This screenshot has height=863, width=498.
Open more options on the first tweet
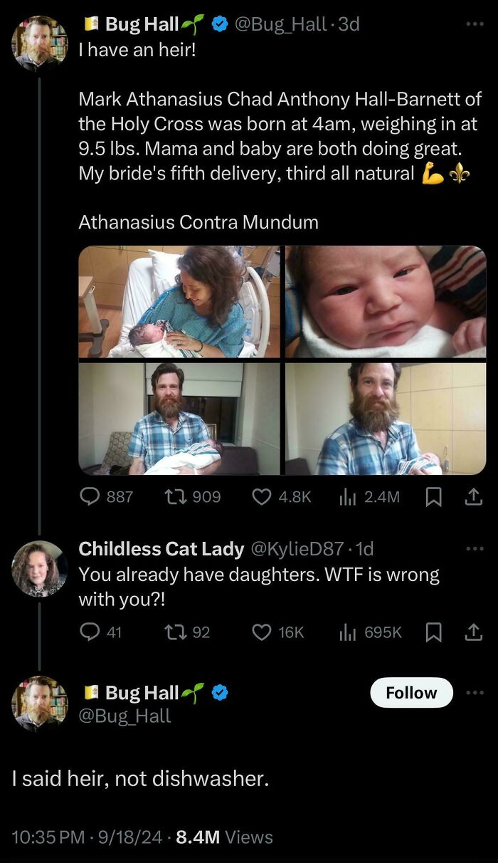pos(474,24)
